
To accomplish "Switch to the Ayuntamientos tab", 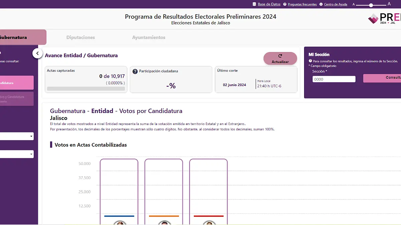I will coord(149,37).
